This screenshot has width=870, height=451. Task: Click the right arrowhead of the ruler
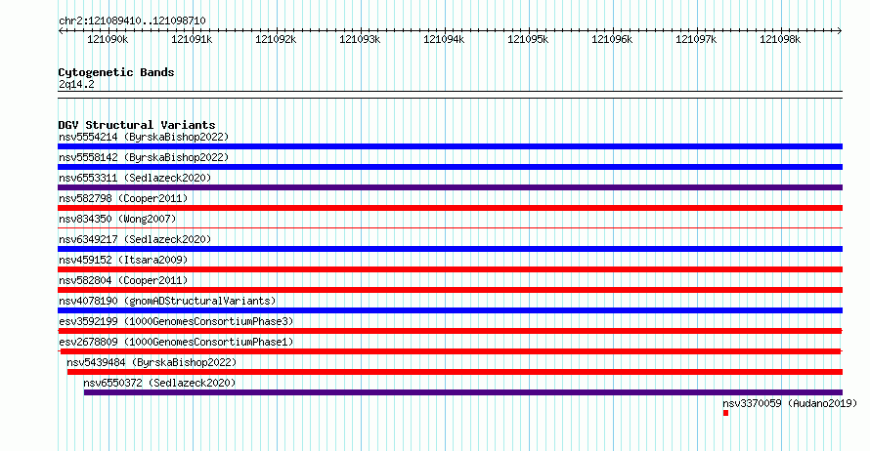[x=840, y=30]
